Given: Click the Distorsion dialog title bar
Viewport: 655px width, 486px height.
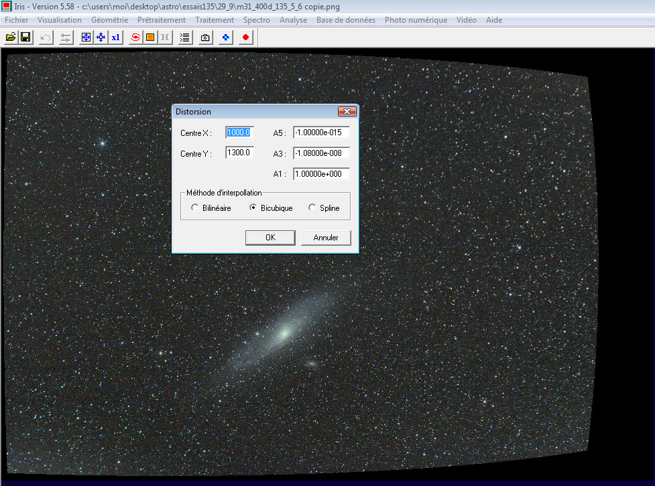Looking at the screenshot, I should click(x=255, y=111).
